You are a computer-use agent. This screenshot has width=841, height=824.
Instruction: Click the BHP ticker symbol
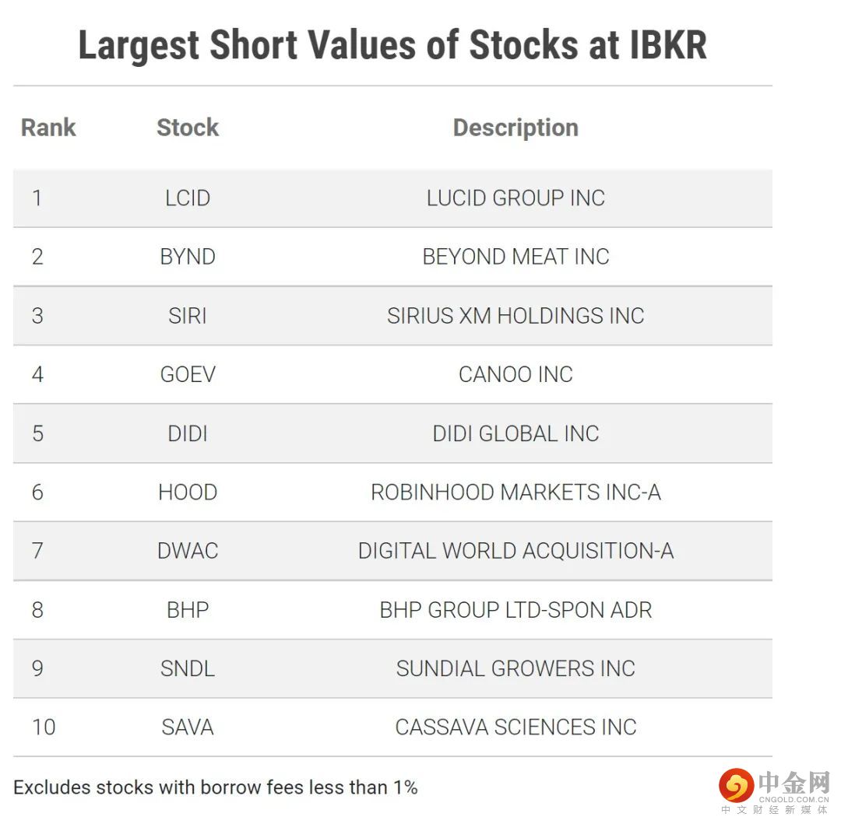[188, 610]
